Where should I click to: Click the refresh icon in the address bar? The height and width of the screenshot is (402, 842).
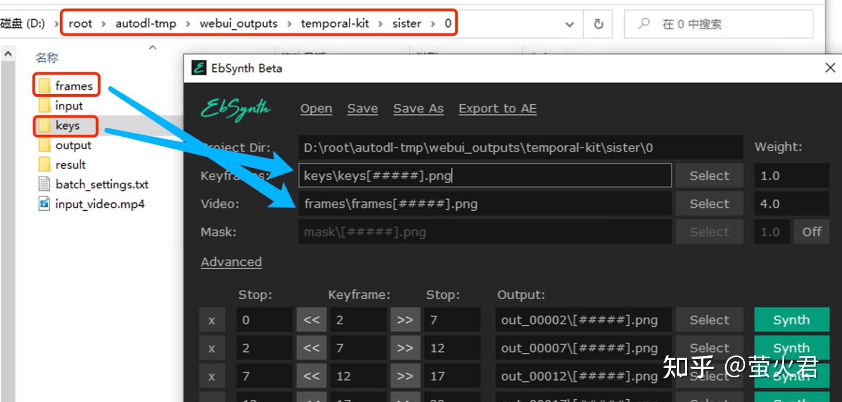598,24
